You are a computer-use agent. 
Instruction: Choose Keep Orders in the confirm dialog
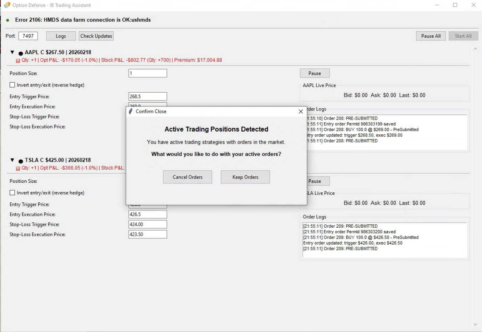pyautogui.click(x=245, y=177)
